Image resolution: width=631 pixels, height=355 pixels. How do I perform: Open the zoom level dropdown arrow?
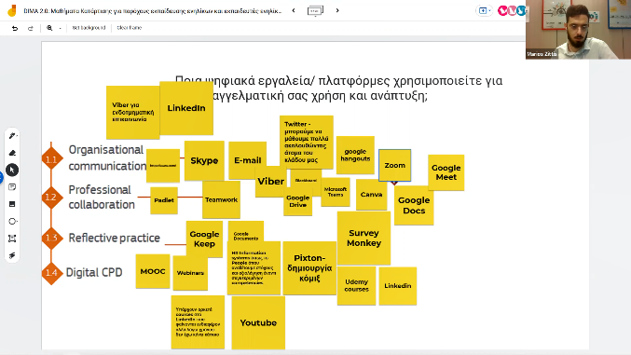[x=60, y=28]
